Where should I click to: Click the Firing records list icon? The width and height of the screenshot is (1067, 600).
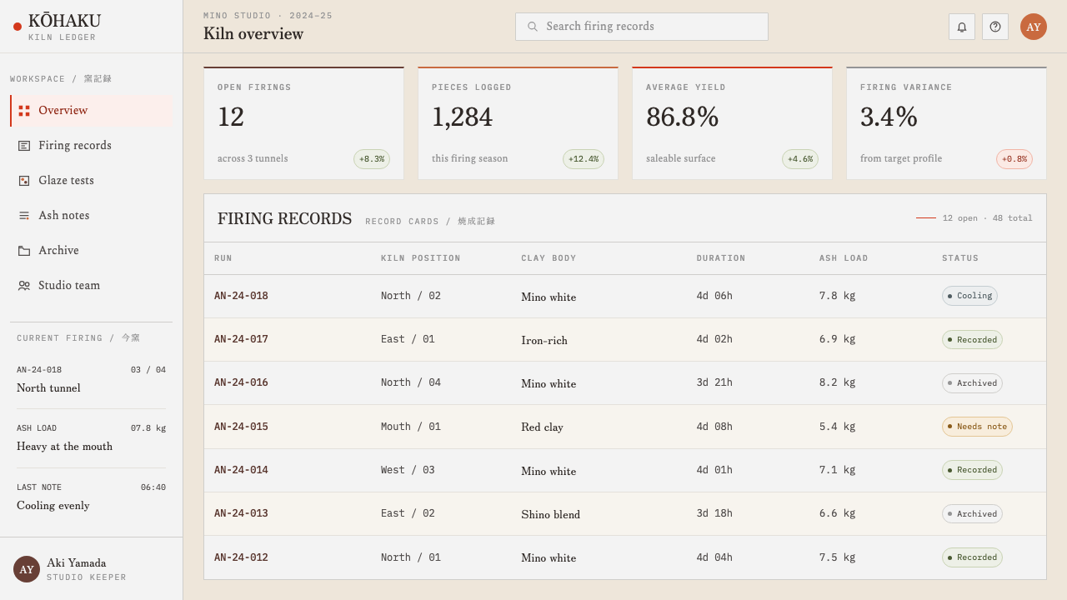24,146
